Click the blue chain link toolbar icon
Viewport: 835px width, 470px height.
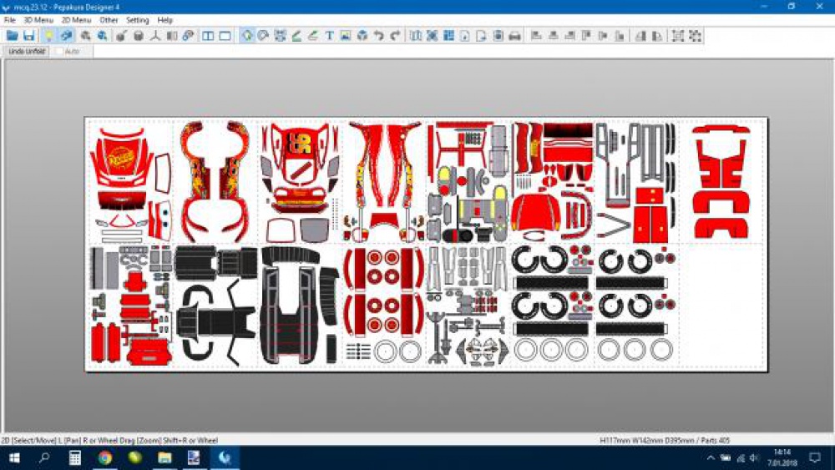188,36
